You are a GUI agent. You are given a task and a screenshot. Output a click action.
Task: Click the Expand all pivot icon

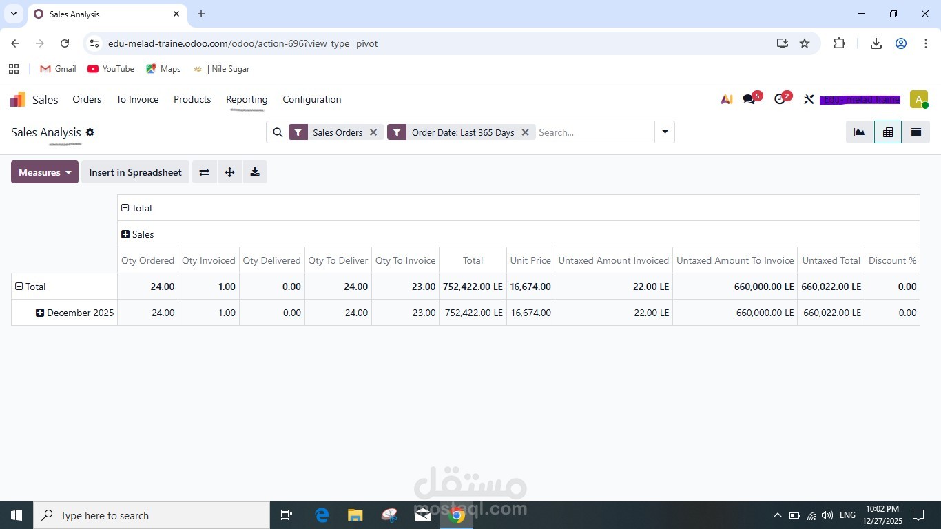pyautogui.click(x=229, y=172)
